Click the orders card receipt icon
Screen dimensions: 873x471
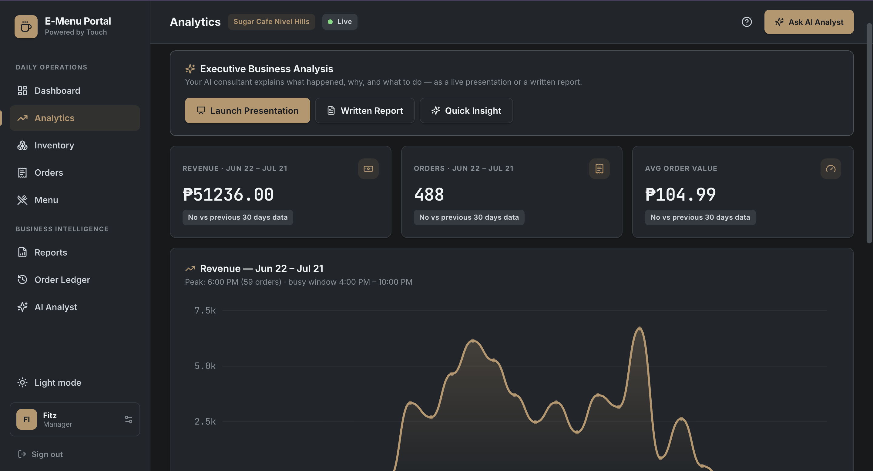[x=599, y=168]
